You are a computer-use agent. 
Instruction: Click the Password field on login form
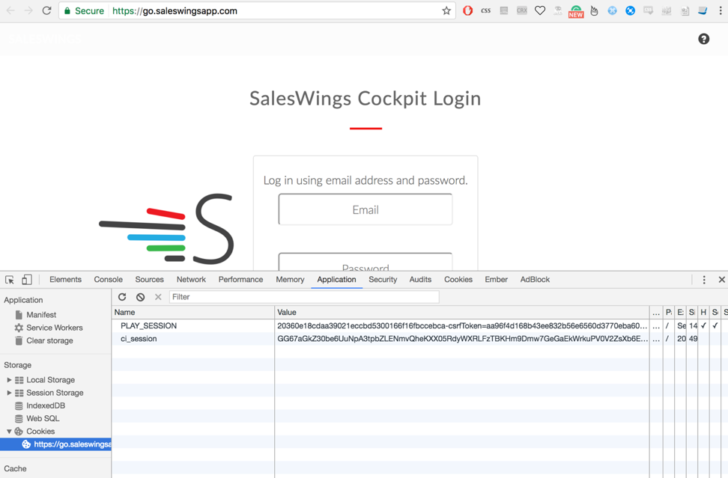(365, 263)
